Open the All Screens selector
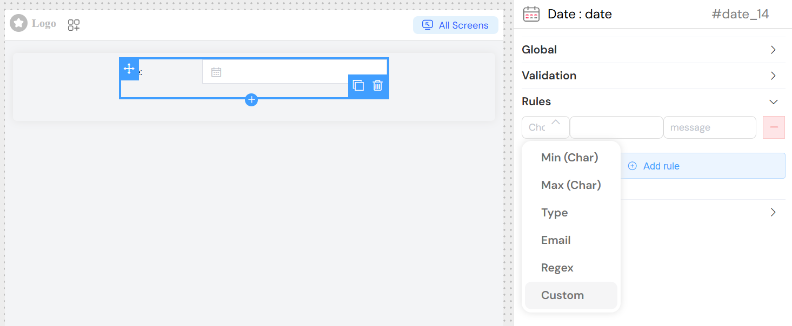 [456, 25]
